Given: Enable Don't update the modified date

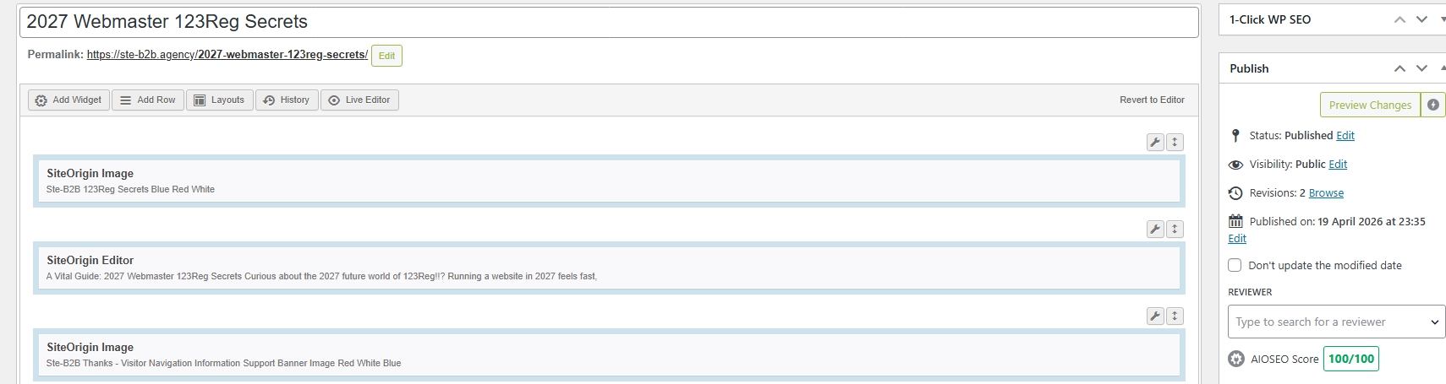Looking at the screenshot, I should coord(1235,265).
